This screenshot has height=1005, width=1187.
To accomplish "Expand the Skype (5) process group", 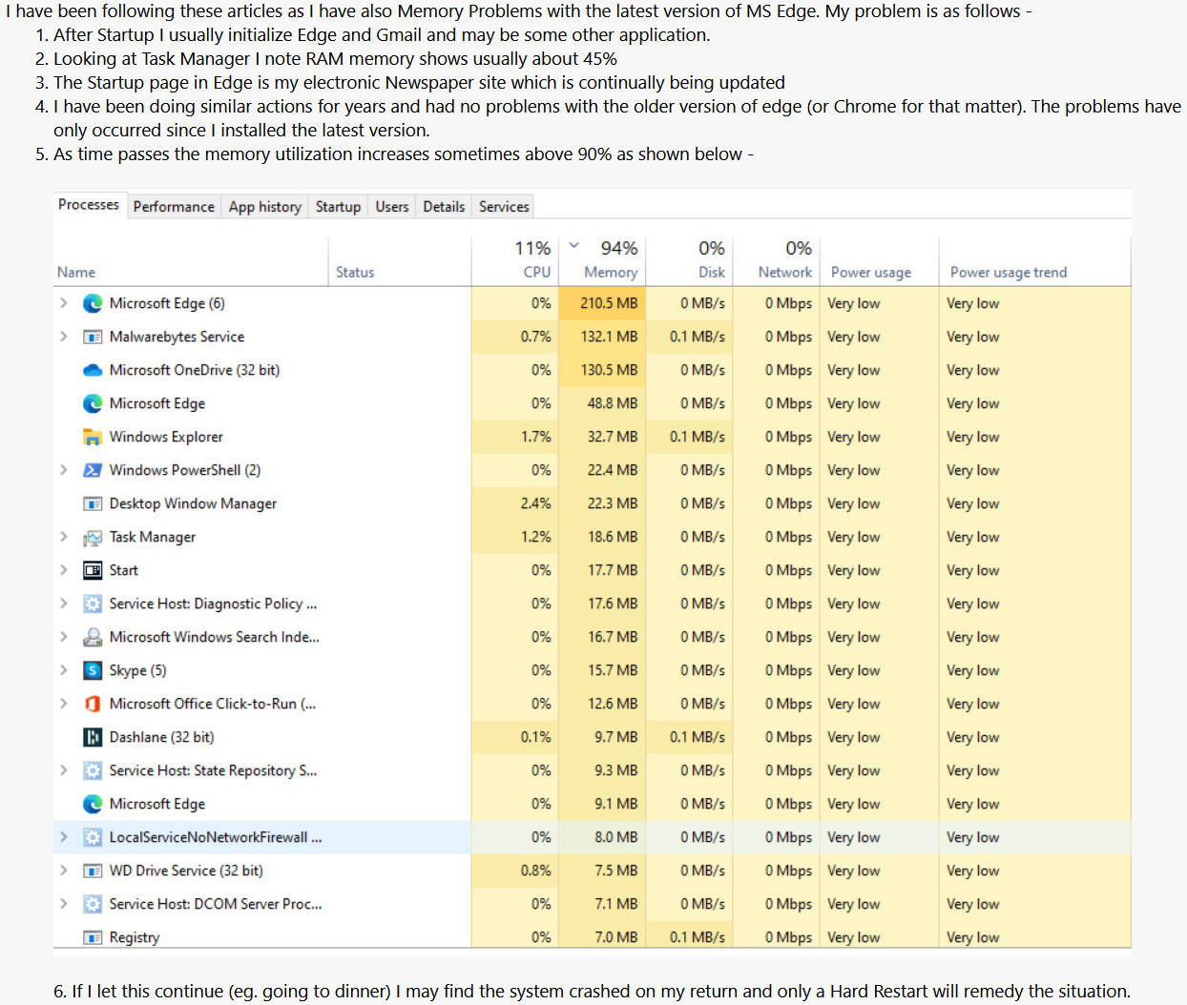I will pyautogui.click(x=64, y=670).
